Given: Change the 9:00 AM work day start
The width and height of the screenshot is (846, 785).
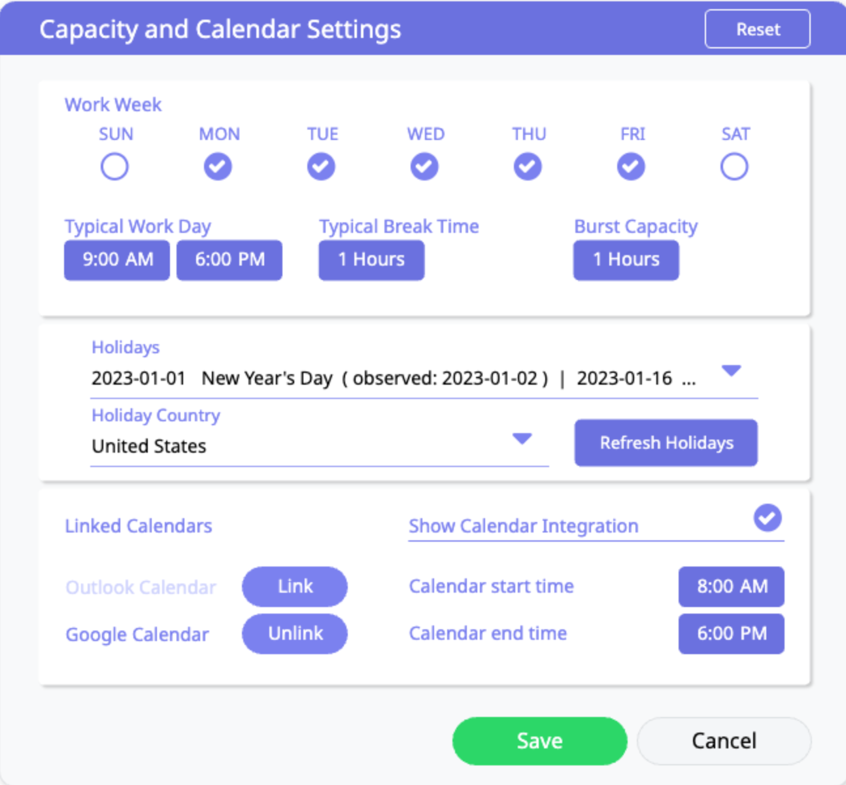Looking at the screenshot, I should tap(117, 260).
